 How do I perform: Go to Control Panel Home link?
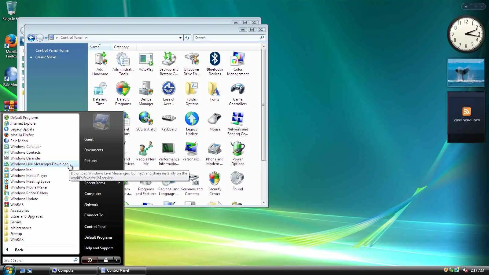coord(52,50)
